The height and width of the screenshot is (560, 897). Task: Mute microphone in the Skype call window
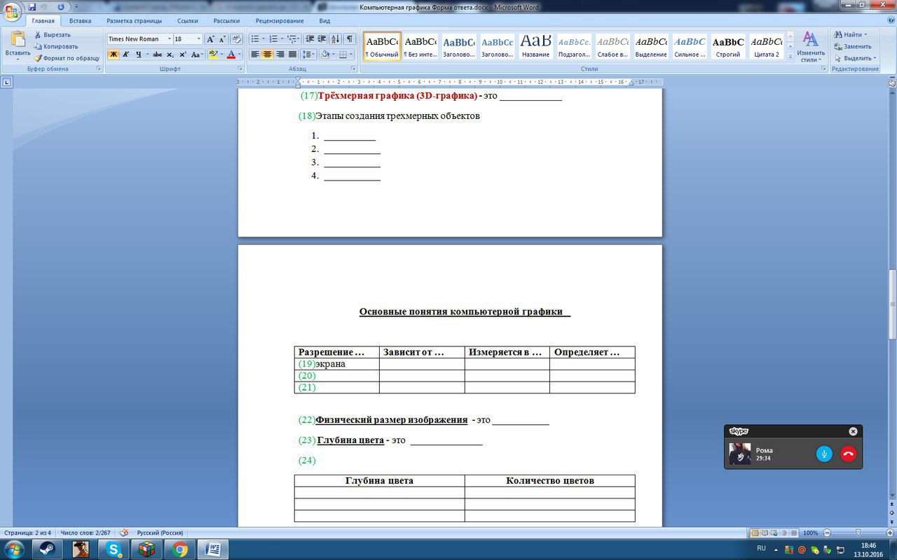coord(824,454)
